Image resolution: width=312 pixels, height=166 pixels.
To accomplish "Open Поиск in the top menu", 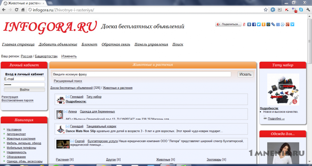I will 178,44.
